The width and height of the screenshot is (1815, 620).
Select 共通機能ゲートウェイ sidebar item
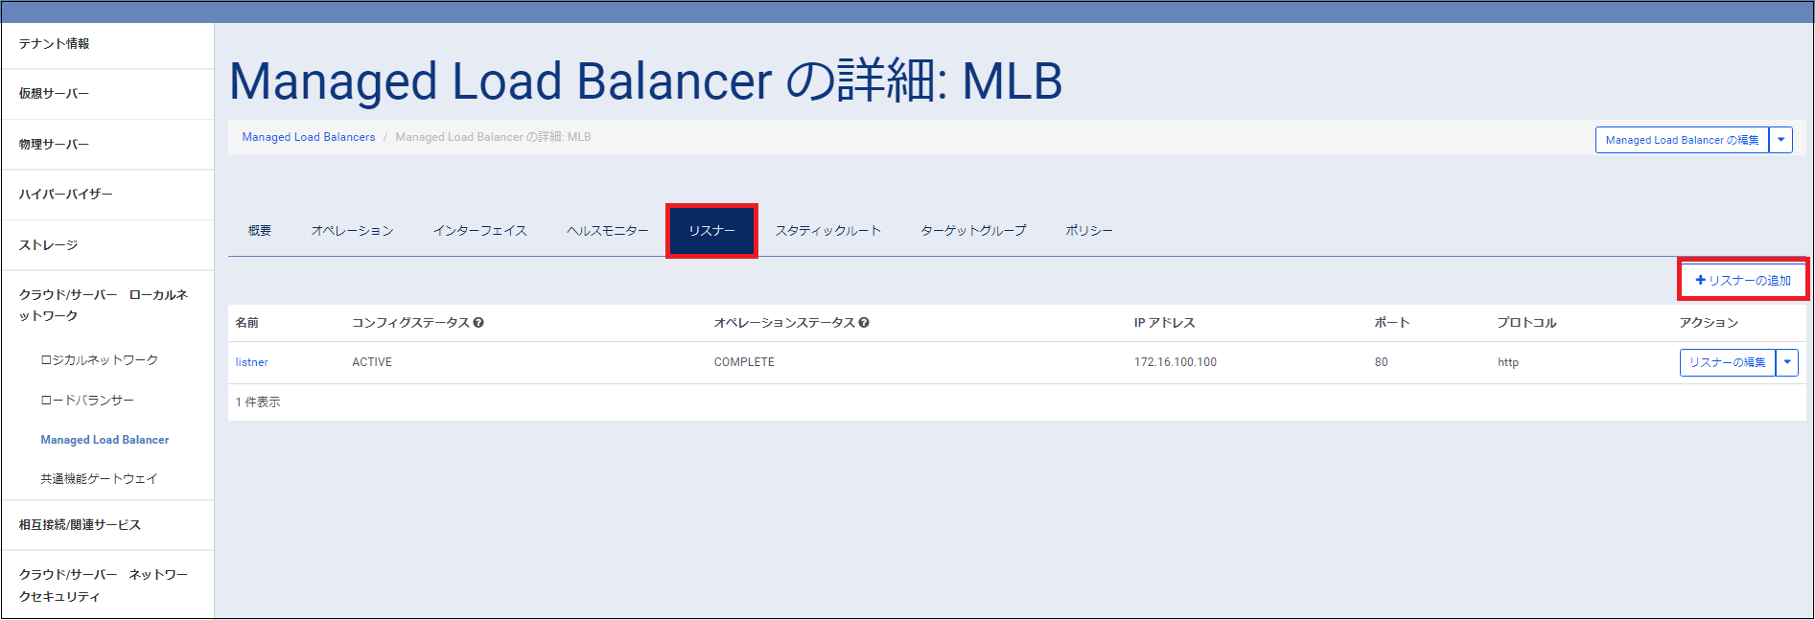[x=99, y=479]
